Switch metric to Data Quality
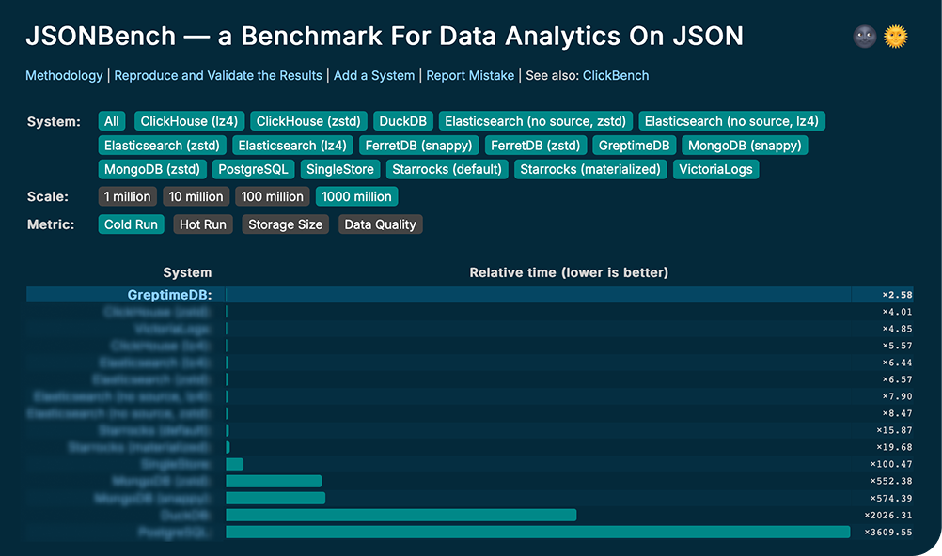Viewport: 942px width, 556px height. click(380, 224)
